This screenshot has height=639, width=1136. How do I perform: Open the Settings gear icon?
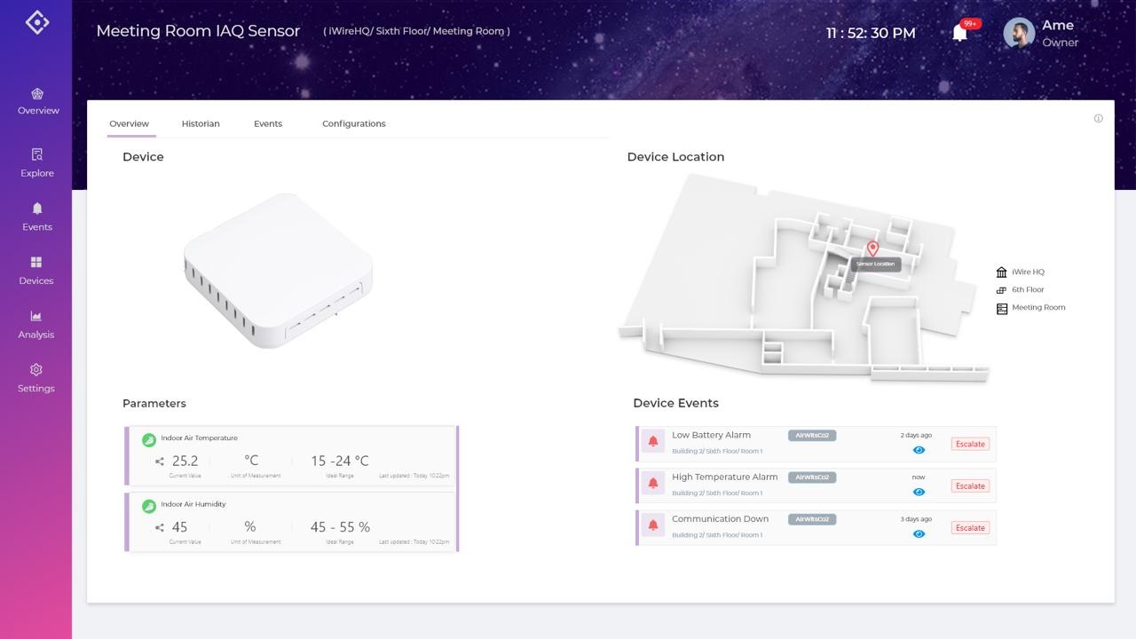click(36, 370)
